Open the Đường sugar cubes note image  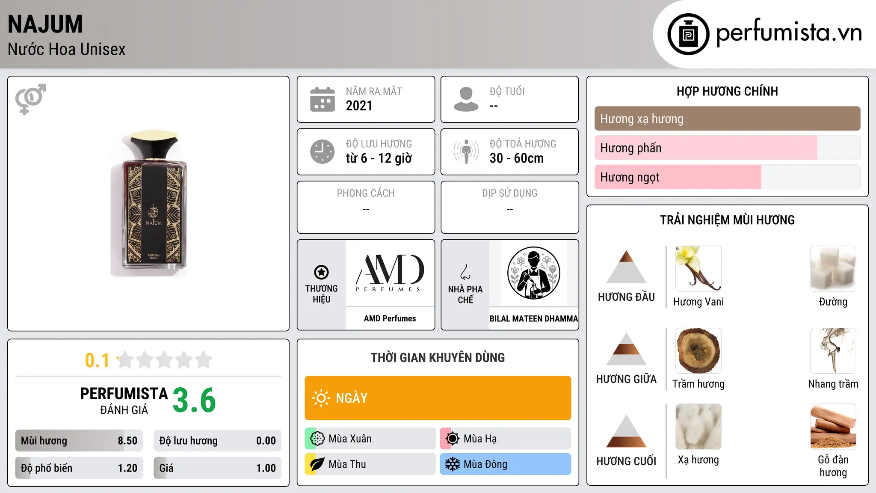(833, 269)
